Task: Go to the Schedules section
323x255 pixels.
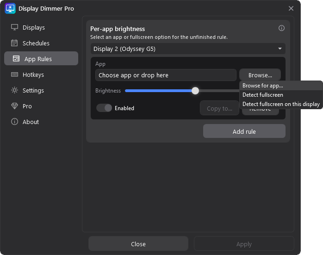Action: point(36,43)
